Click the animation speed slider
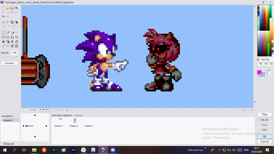This screenshot has height=154, width=274. coord(58,110)
